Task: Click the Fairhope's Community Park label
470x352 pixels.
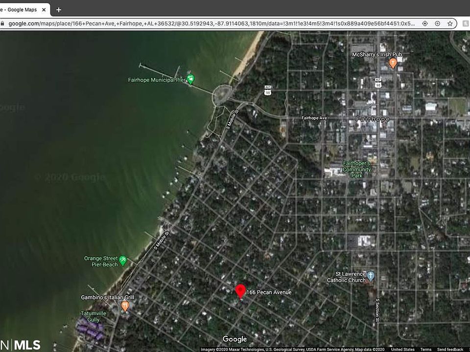Action: click(356, 170)
